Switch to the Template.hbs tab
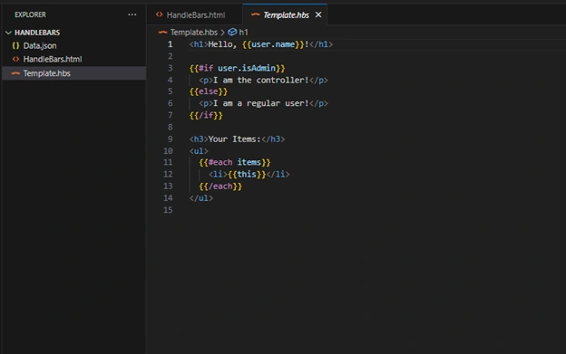566x354 pixels. click(286, 14)
